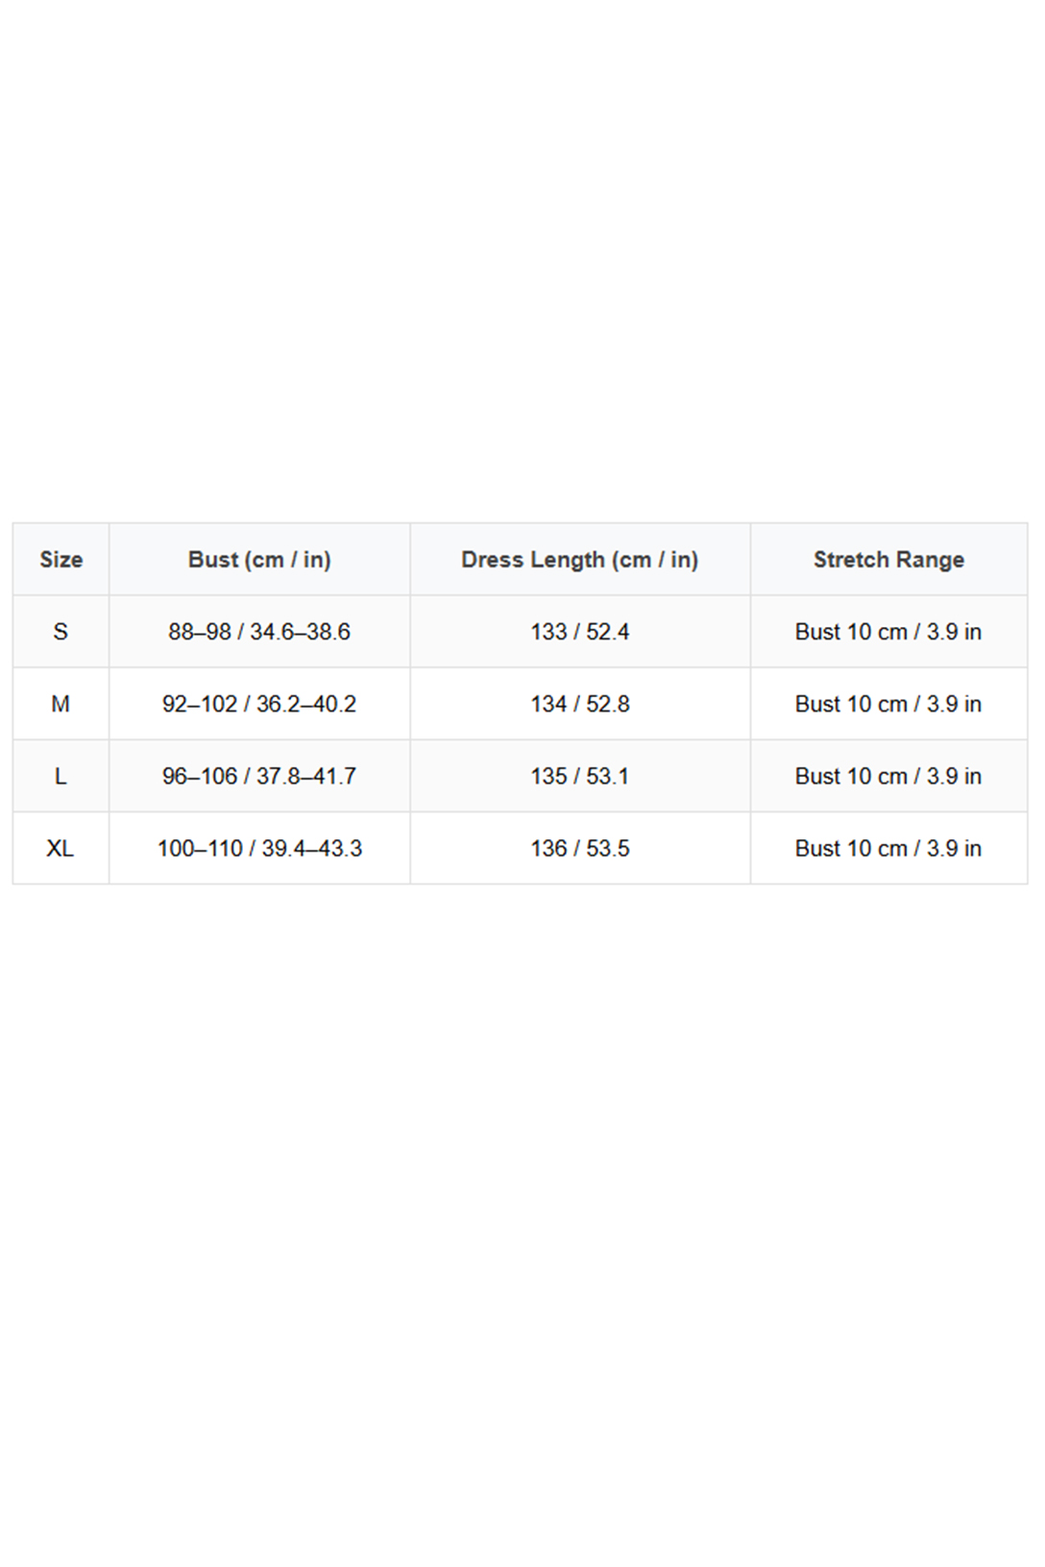Screen dimensions: 1045x1567
Task: Select the M size cell
Action: pos(61,704)
